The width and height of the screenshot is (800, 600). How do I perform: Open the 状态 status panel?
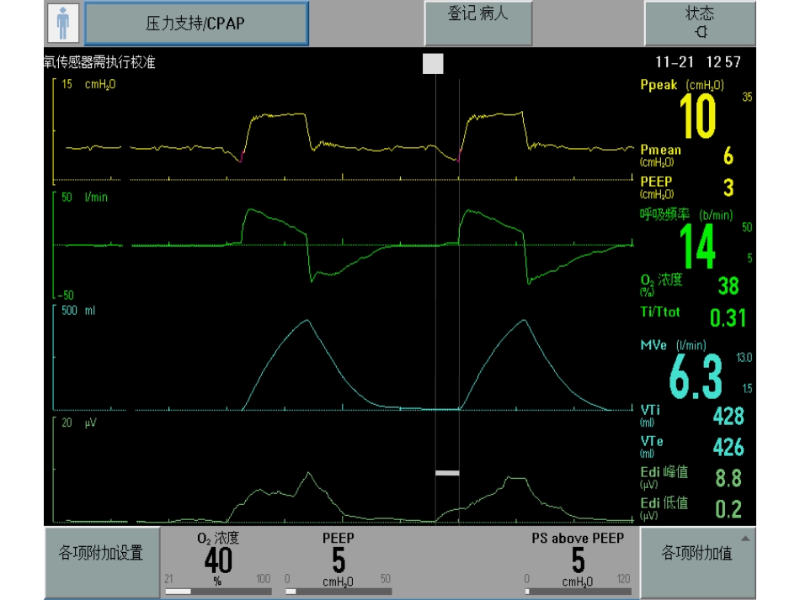[x=700, y=23]
